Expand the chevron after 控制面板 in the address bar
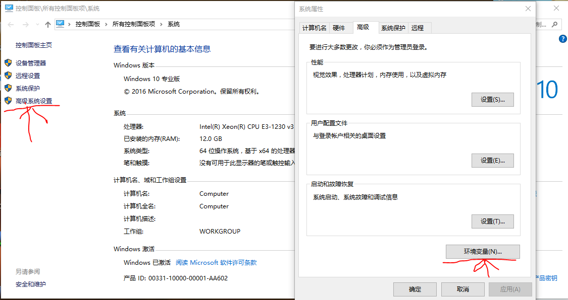568x300 pixels. point(106,24)
